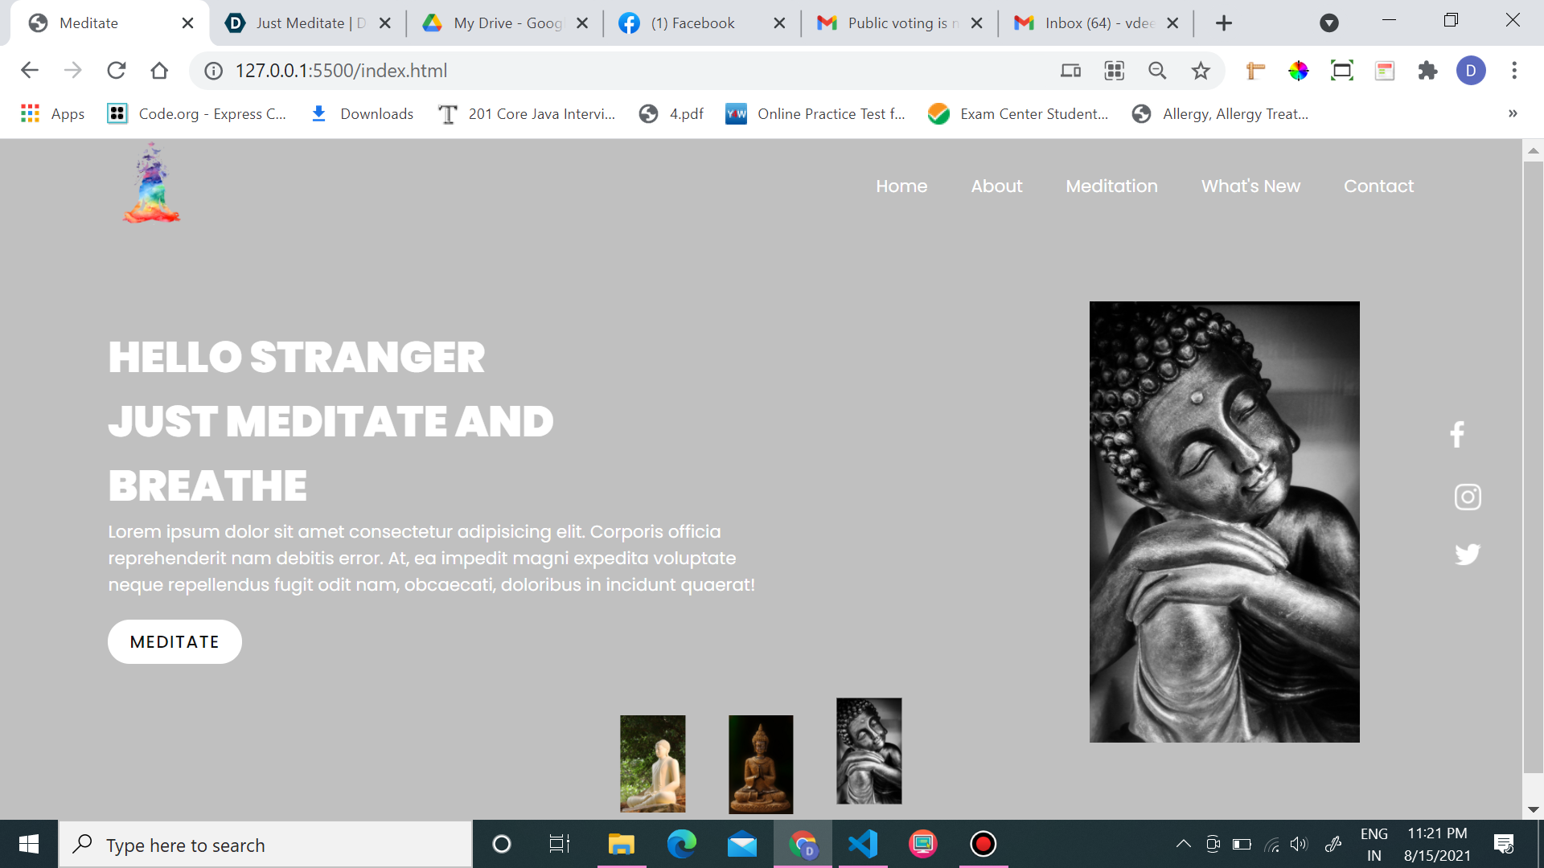1544x868 pixels.
Task: Open Visual Studio Code from the taskbar
Action: pos(863,844)
